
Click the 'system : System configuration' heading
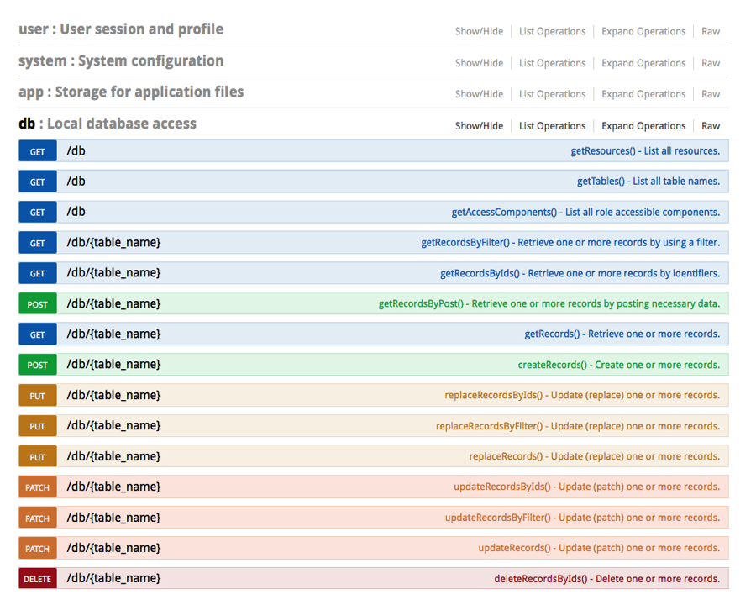[121, 60]
